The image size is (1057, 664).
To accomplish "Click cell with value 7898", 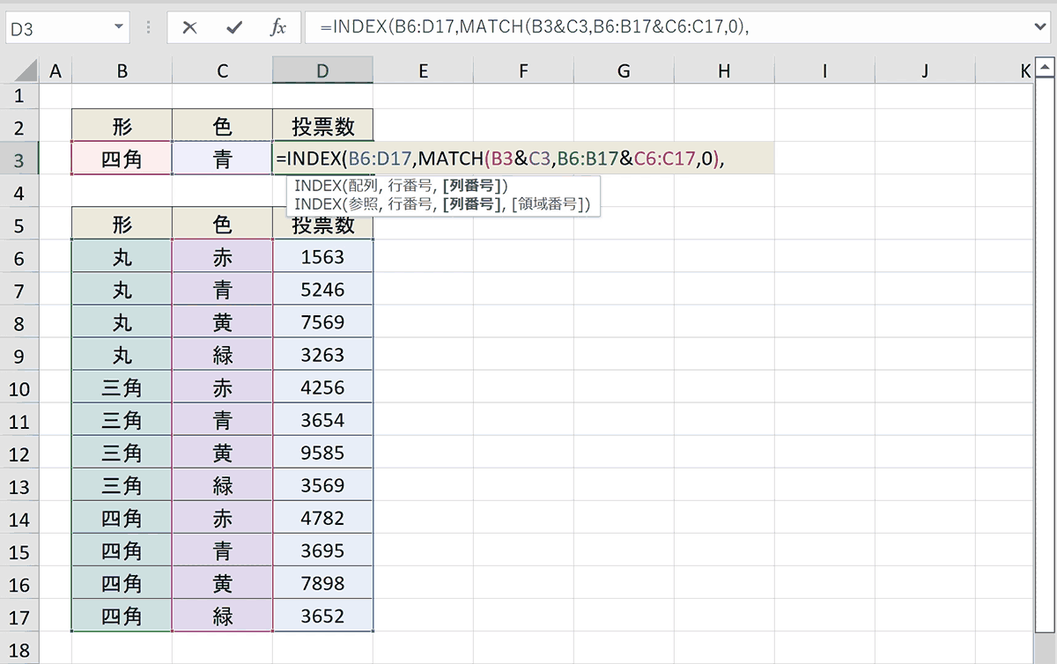I will click(322, 583).
